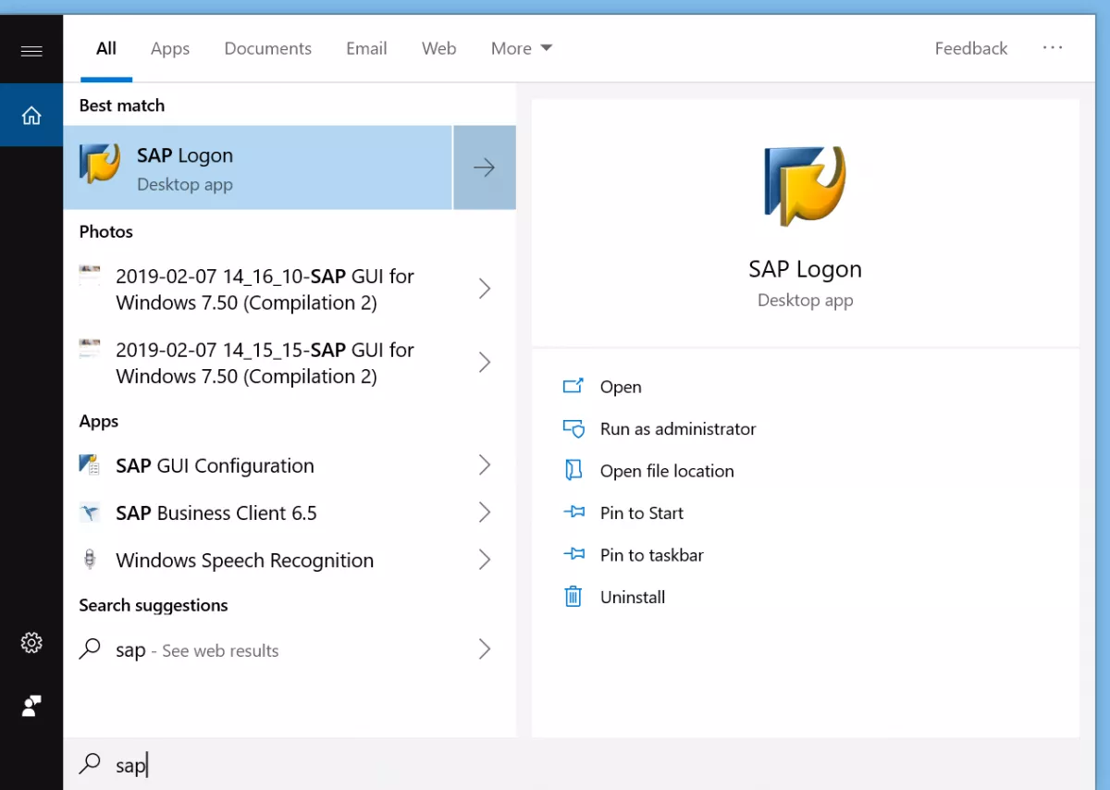Click the user feedback person icon in the sidebar
The width and height of the screenshot is (1110, 790).
31,706
